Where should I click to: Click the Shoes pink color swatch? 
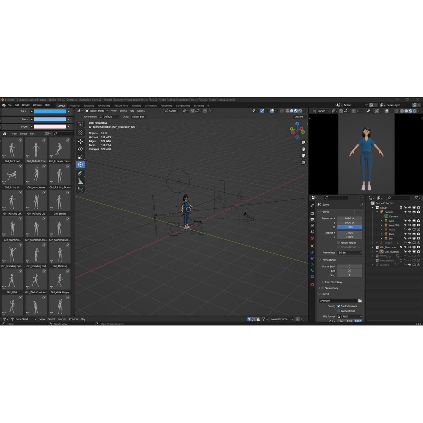[50, 127]
